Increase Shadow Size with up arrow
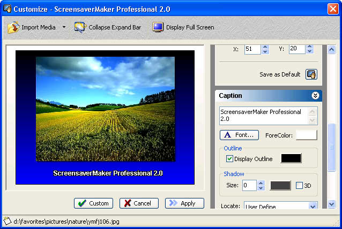This screenshot has width=342, height=229. (261, 183)
